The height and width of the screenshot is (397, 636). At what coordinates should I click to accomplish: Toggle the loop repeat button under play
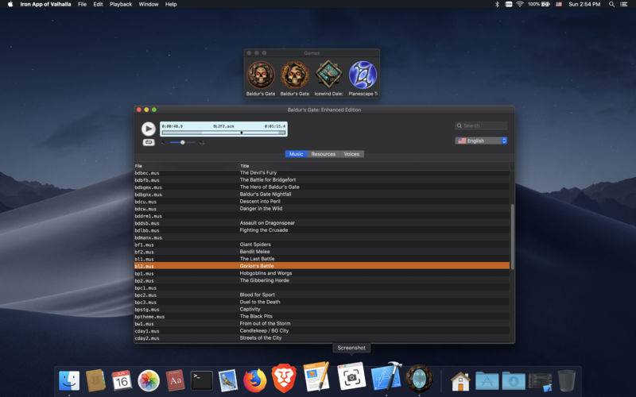(x=149, y=142)
